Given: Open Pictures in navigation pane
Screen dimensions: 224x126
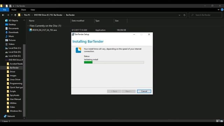Looking at the screenshot, I should pyautogui.click(x=12, y=40).
